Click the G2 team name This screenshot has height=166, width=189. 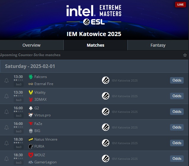point(37,108)
